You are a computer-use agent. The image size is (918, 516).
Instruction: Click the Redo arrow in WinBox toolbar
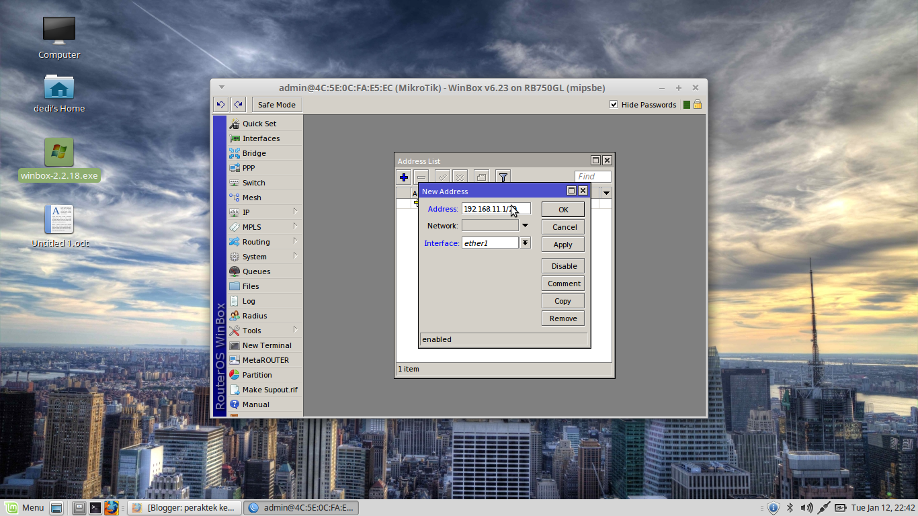(238, 105)
